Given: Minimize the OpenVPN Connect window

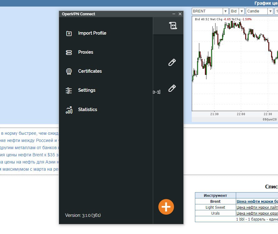Looking at the screenshot, I should (x=174, y=14).
